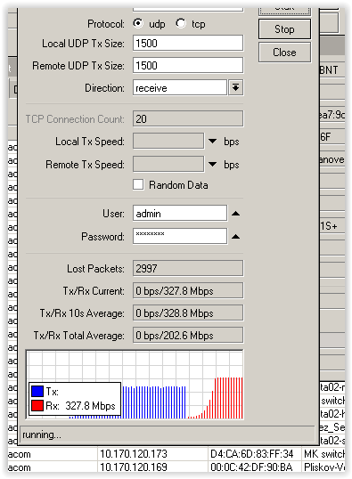Click the Direction field showing receive
Image resolution: width=352 pixels, height=479 pixels.
pos(180,88)
